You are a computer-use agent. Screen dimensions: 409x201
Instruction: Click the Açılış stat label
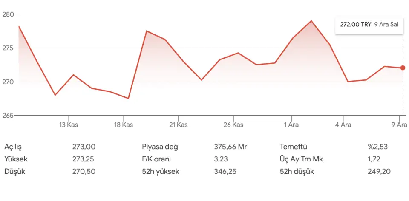pyautogui.click(x=13, y=147)
